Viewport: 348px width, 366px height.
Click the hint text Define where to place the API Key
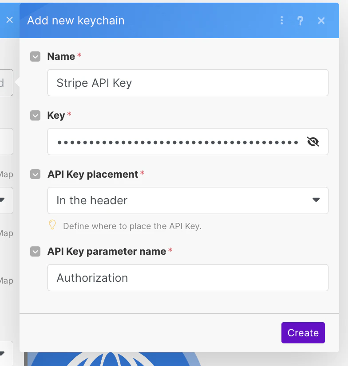point(132,226)
